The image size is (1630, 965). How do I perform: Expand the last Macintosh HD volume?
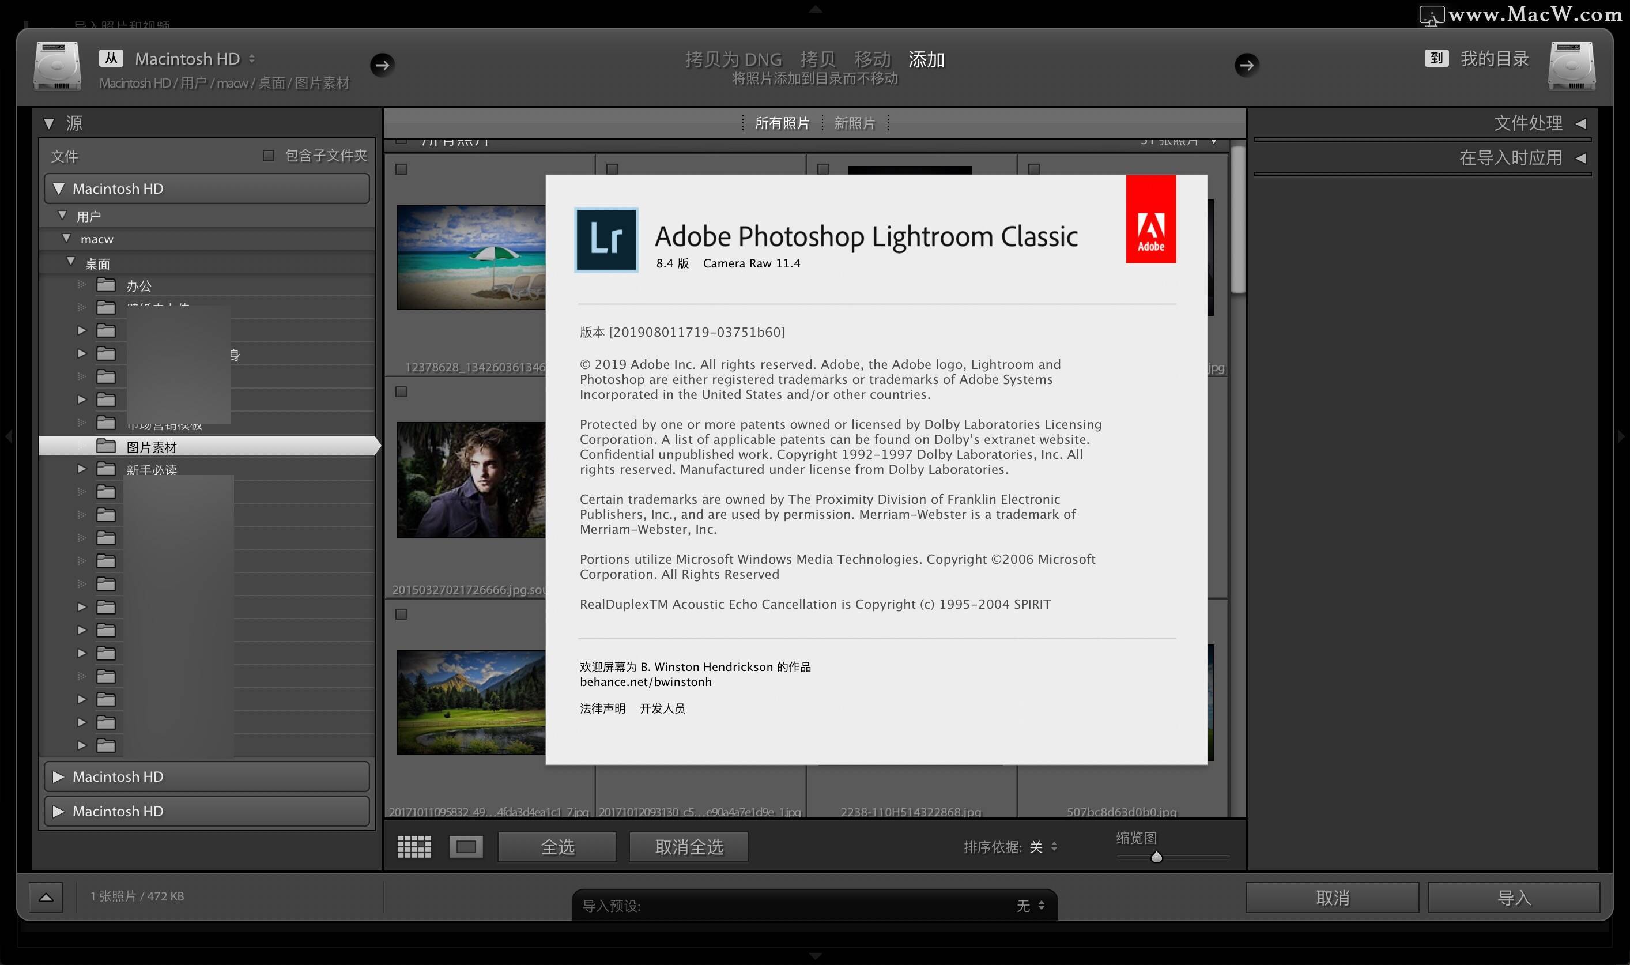(x=59, y=811)
